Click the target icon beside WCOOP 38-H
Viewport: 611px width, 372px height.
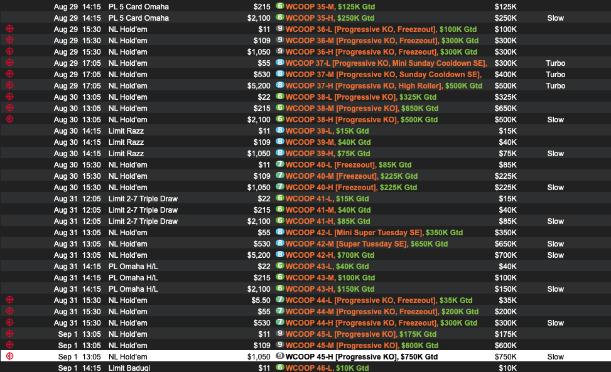tap(10, 119)
